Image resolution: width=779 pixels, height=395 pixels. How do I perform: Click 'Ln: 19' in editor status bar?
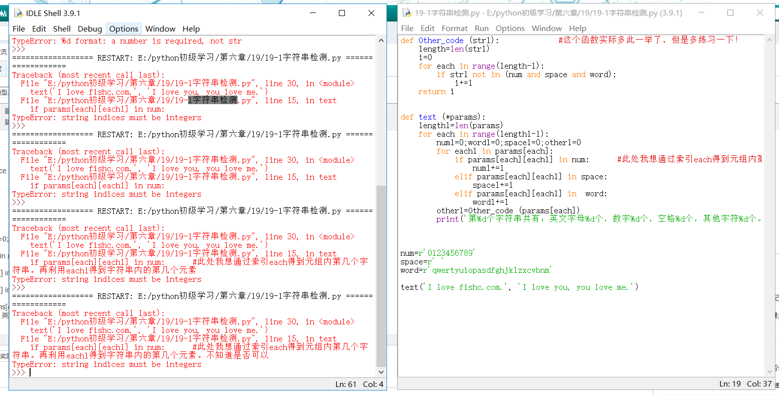(730, 383)
